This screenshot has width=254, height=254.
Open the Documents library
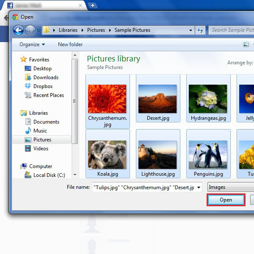pos(46,122)
